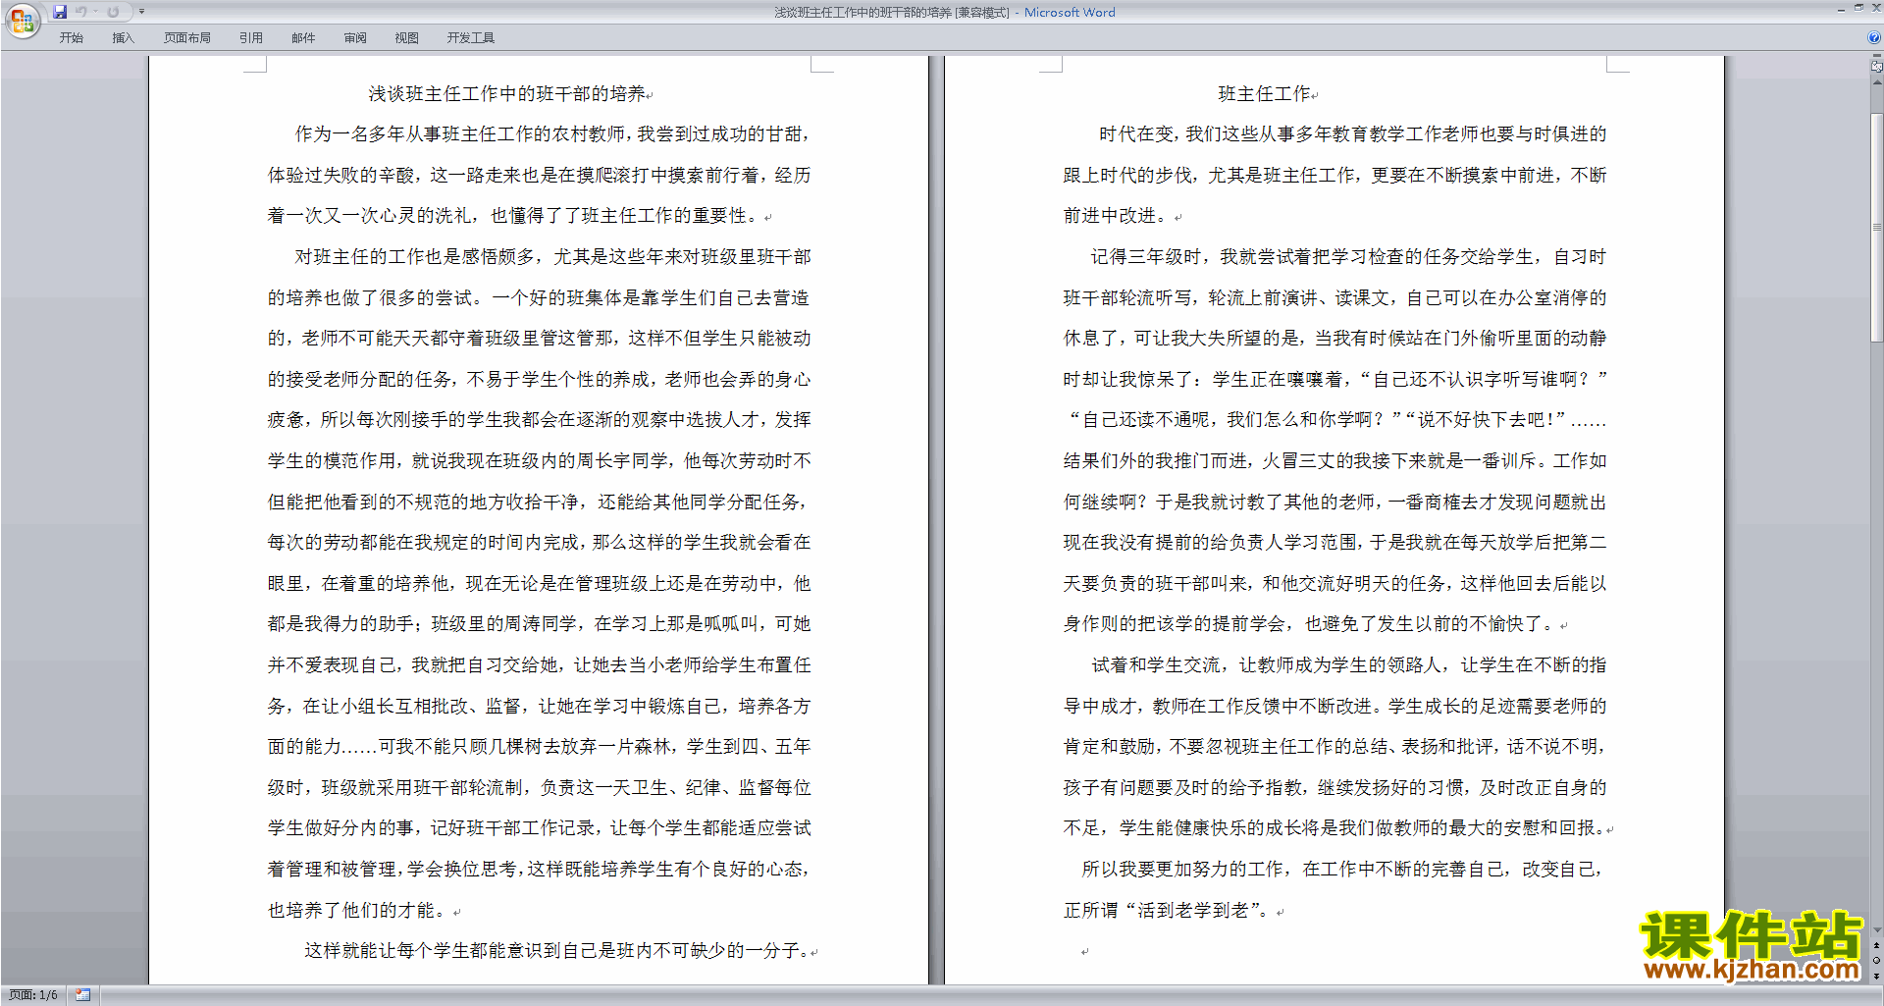1884x1006 pixels.
Task: Open the Customize Quick Access Toolbar dropdown
Action: click(x=141, y=12)
